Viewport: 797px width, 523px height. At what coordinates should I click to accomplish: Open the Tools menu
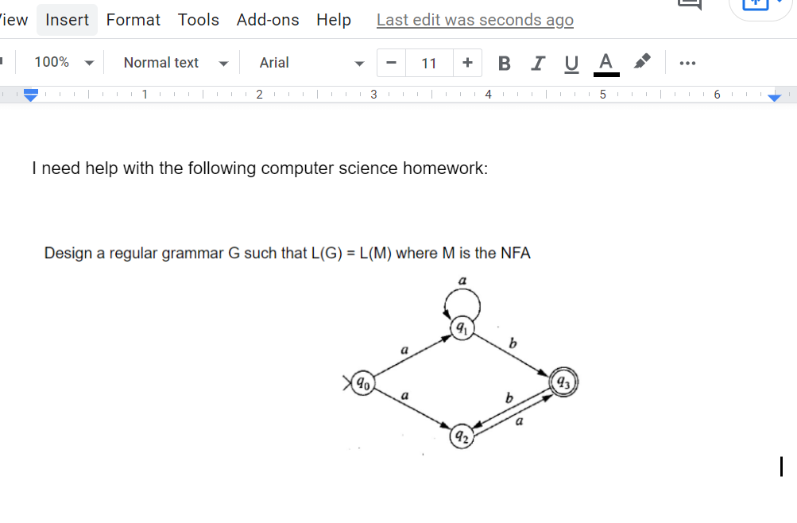tap(198, 19)
